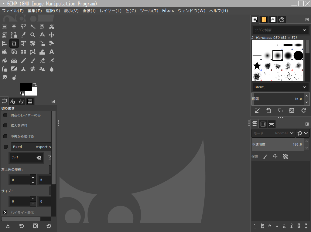Click the create new brush button

point(268,111)
